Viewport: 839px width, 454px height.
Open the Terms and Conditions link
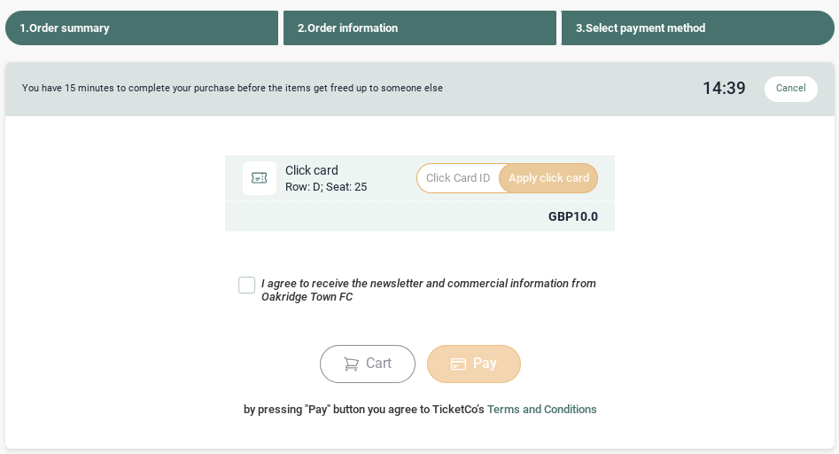pos(541,410)
